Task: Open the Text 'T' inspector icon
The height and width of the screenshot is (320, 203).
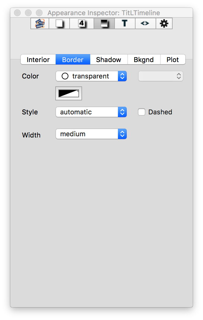Action: tap(125, 23)
